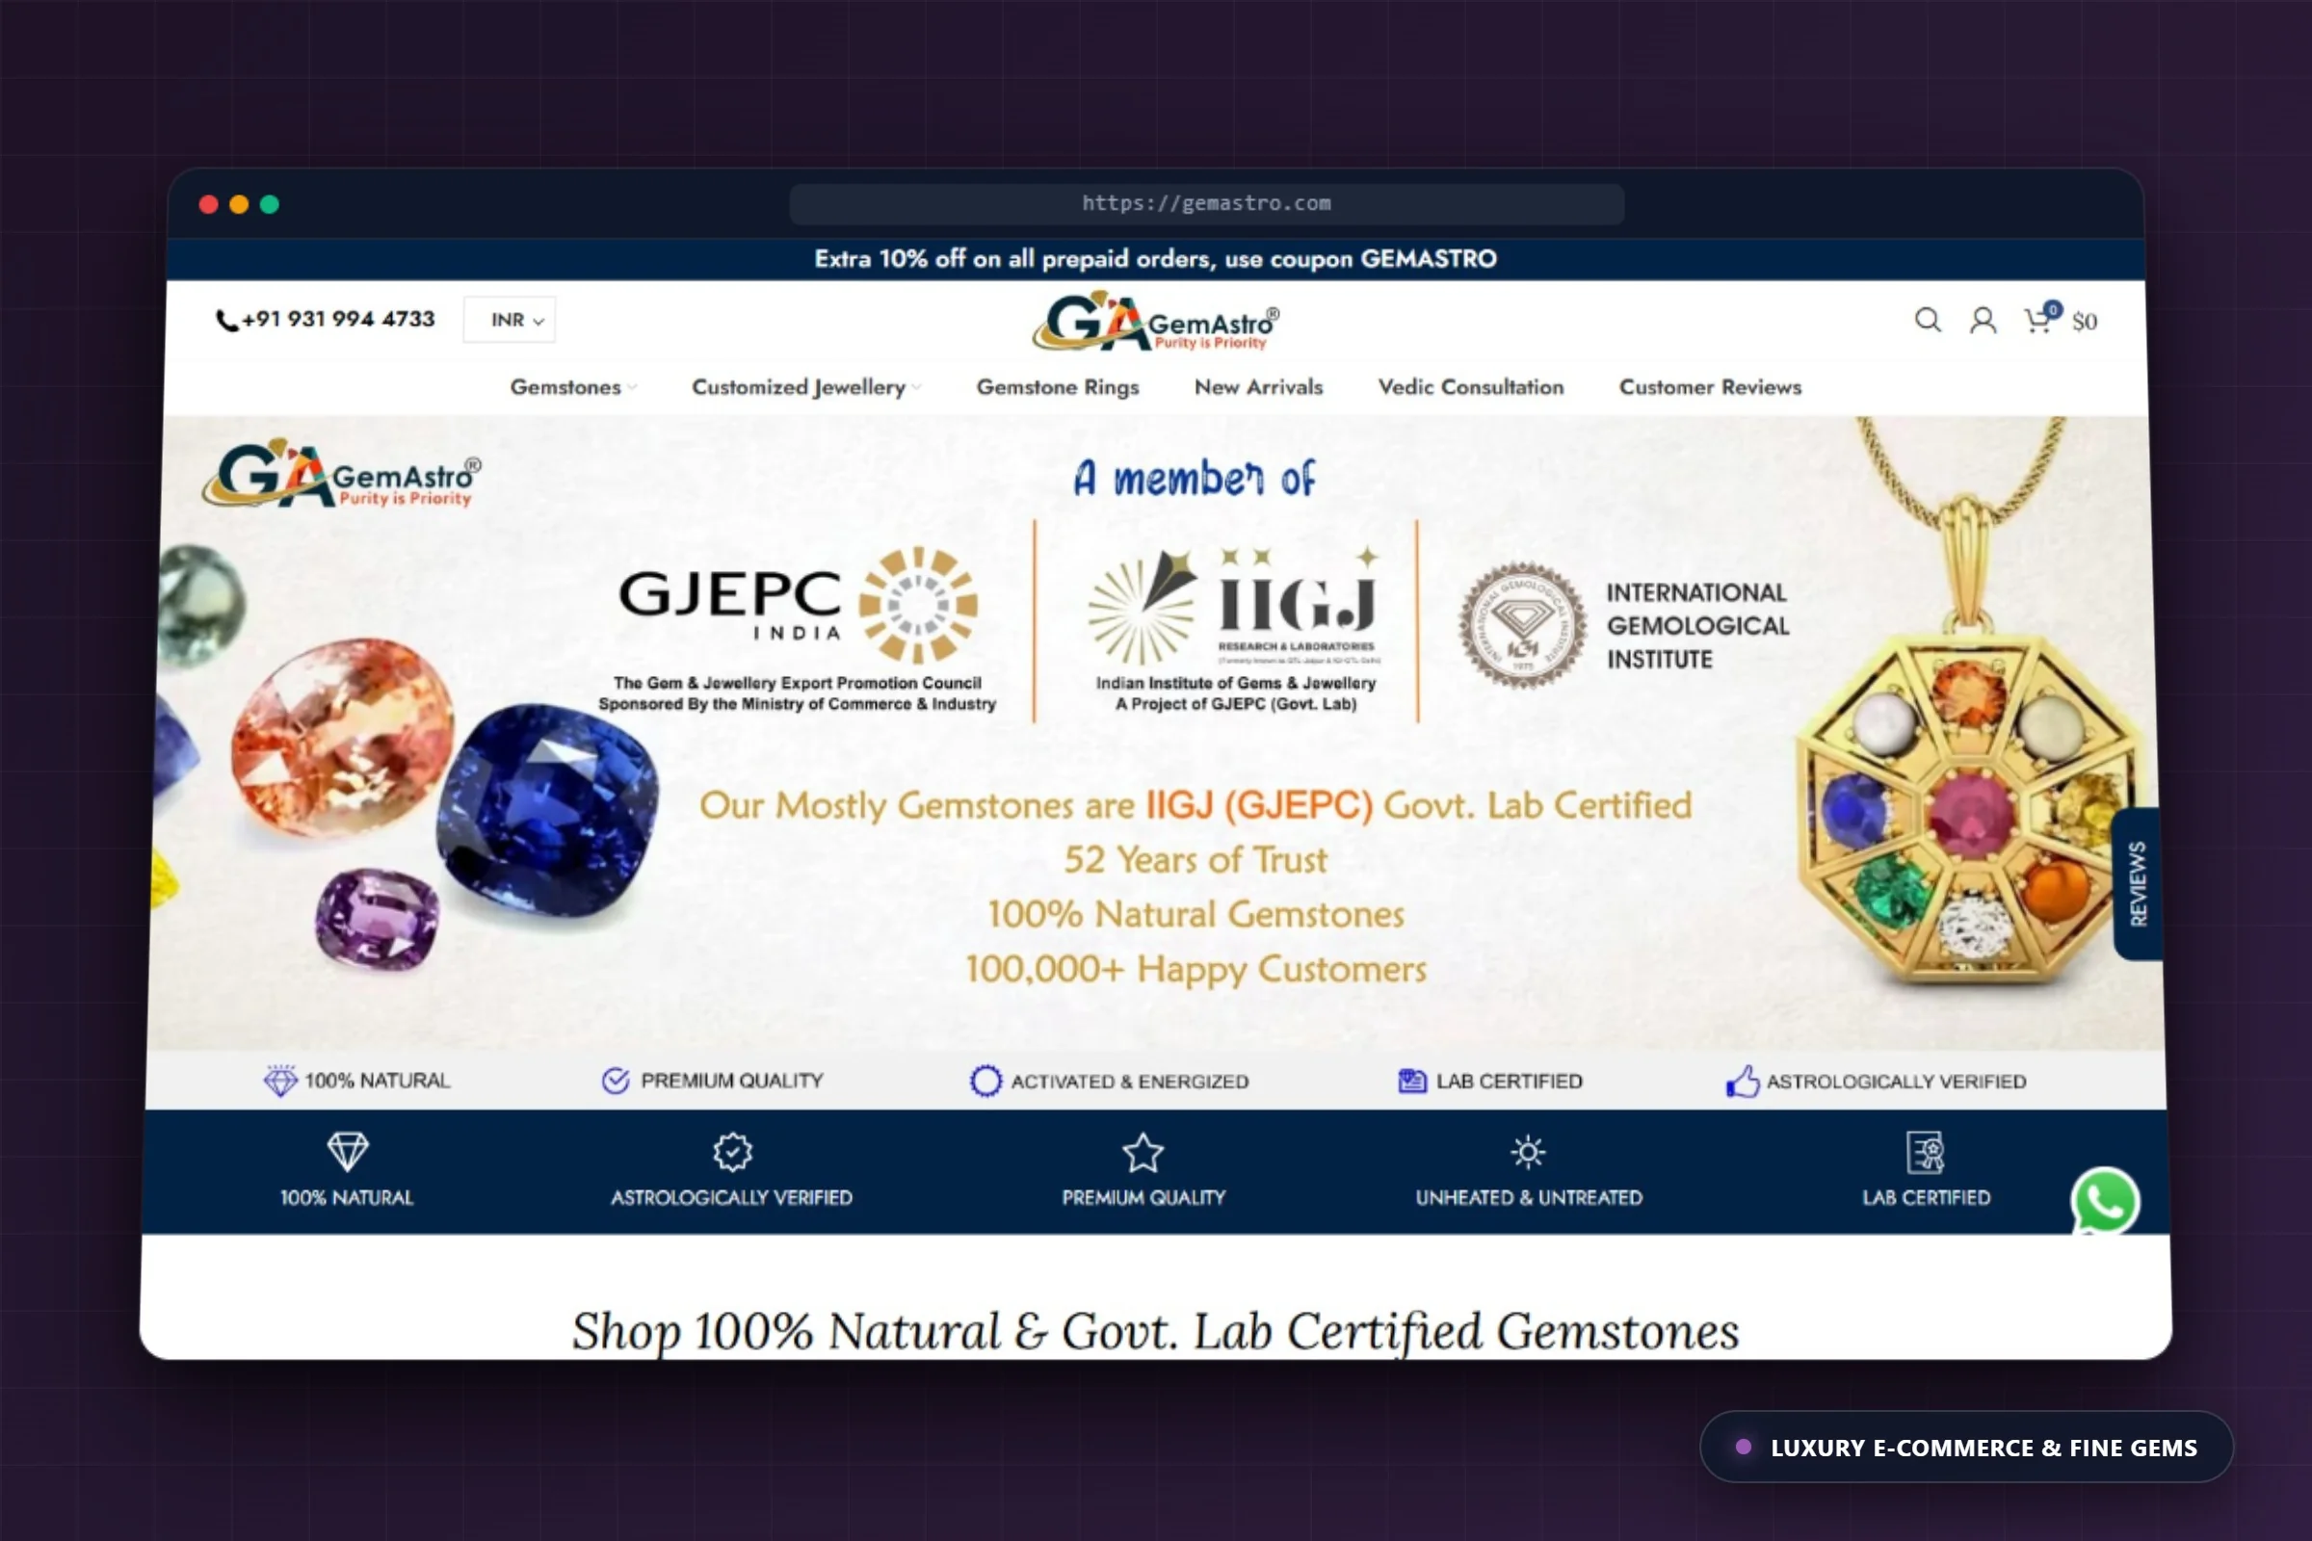The height and width of the screenshot is (1541, 2312).
Task: Click "100% Natural Gemstones" banner text
Action: (1195, 915)
